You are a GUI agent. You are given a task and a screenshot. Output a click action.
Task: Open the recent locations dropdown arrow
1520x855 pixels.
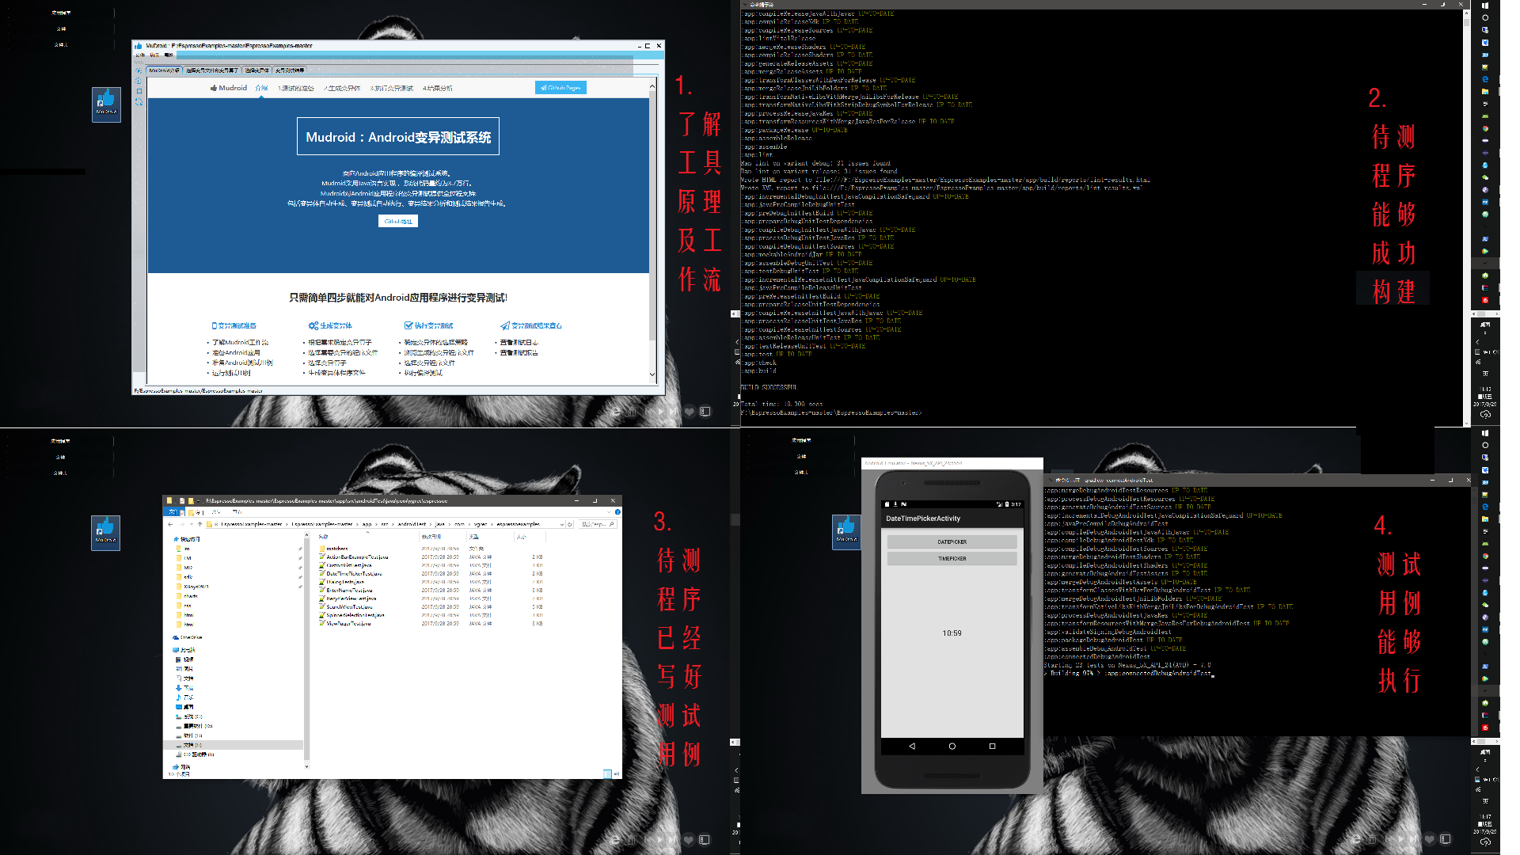(191, 524)
